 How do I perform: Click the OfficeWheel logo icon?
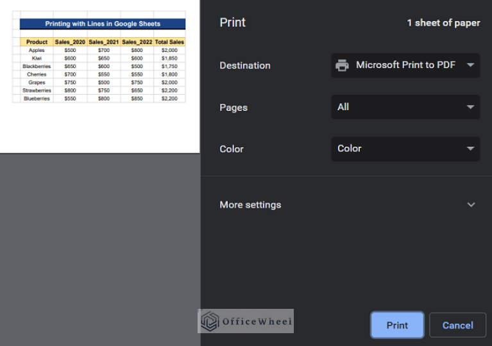pos(209,321)
